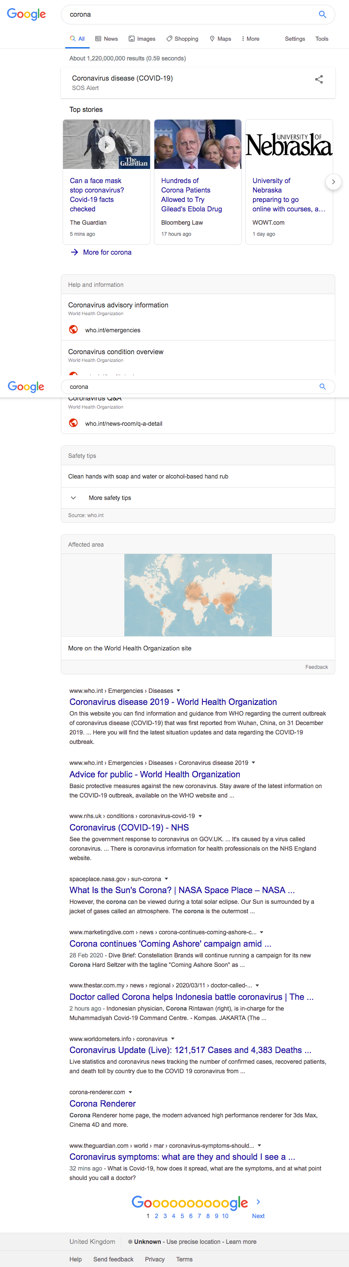This screenshot has width=349, height=1267.
Task: Go to results page 10
Action: (225, 1216)
